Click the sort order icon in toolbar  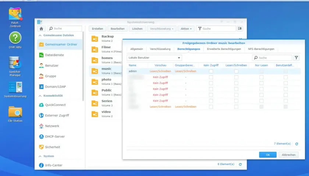click(239, 29)
